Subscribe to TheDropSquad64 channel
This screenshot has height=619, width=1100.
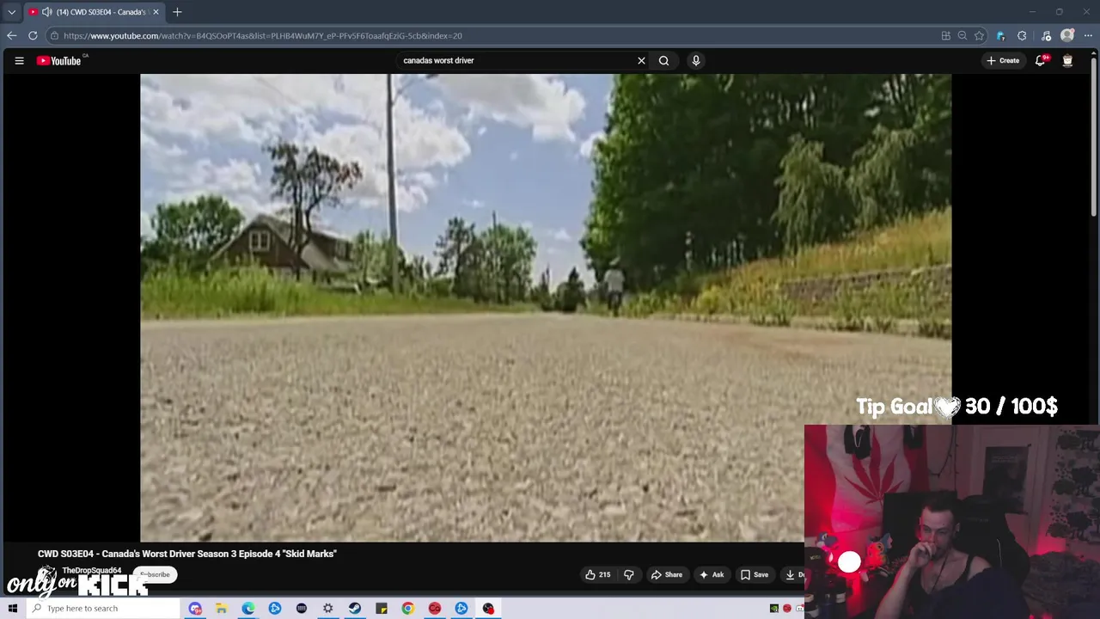(156, 574)
